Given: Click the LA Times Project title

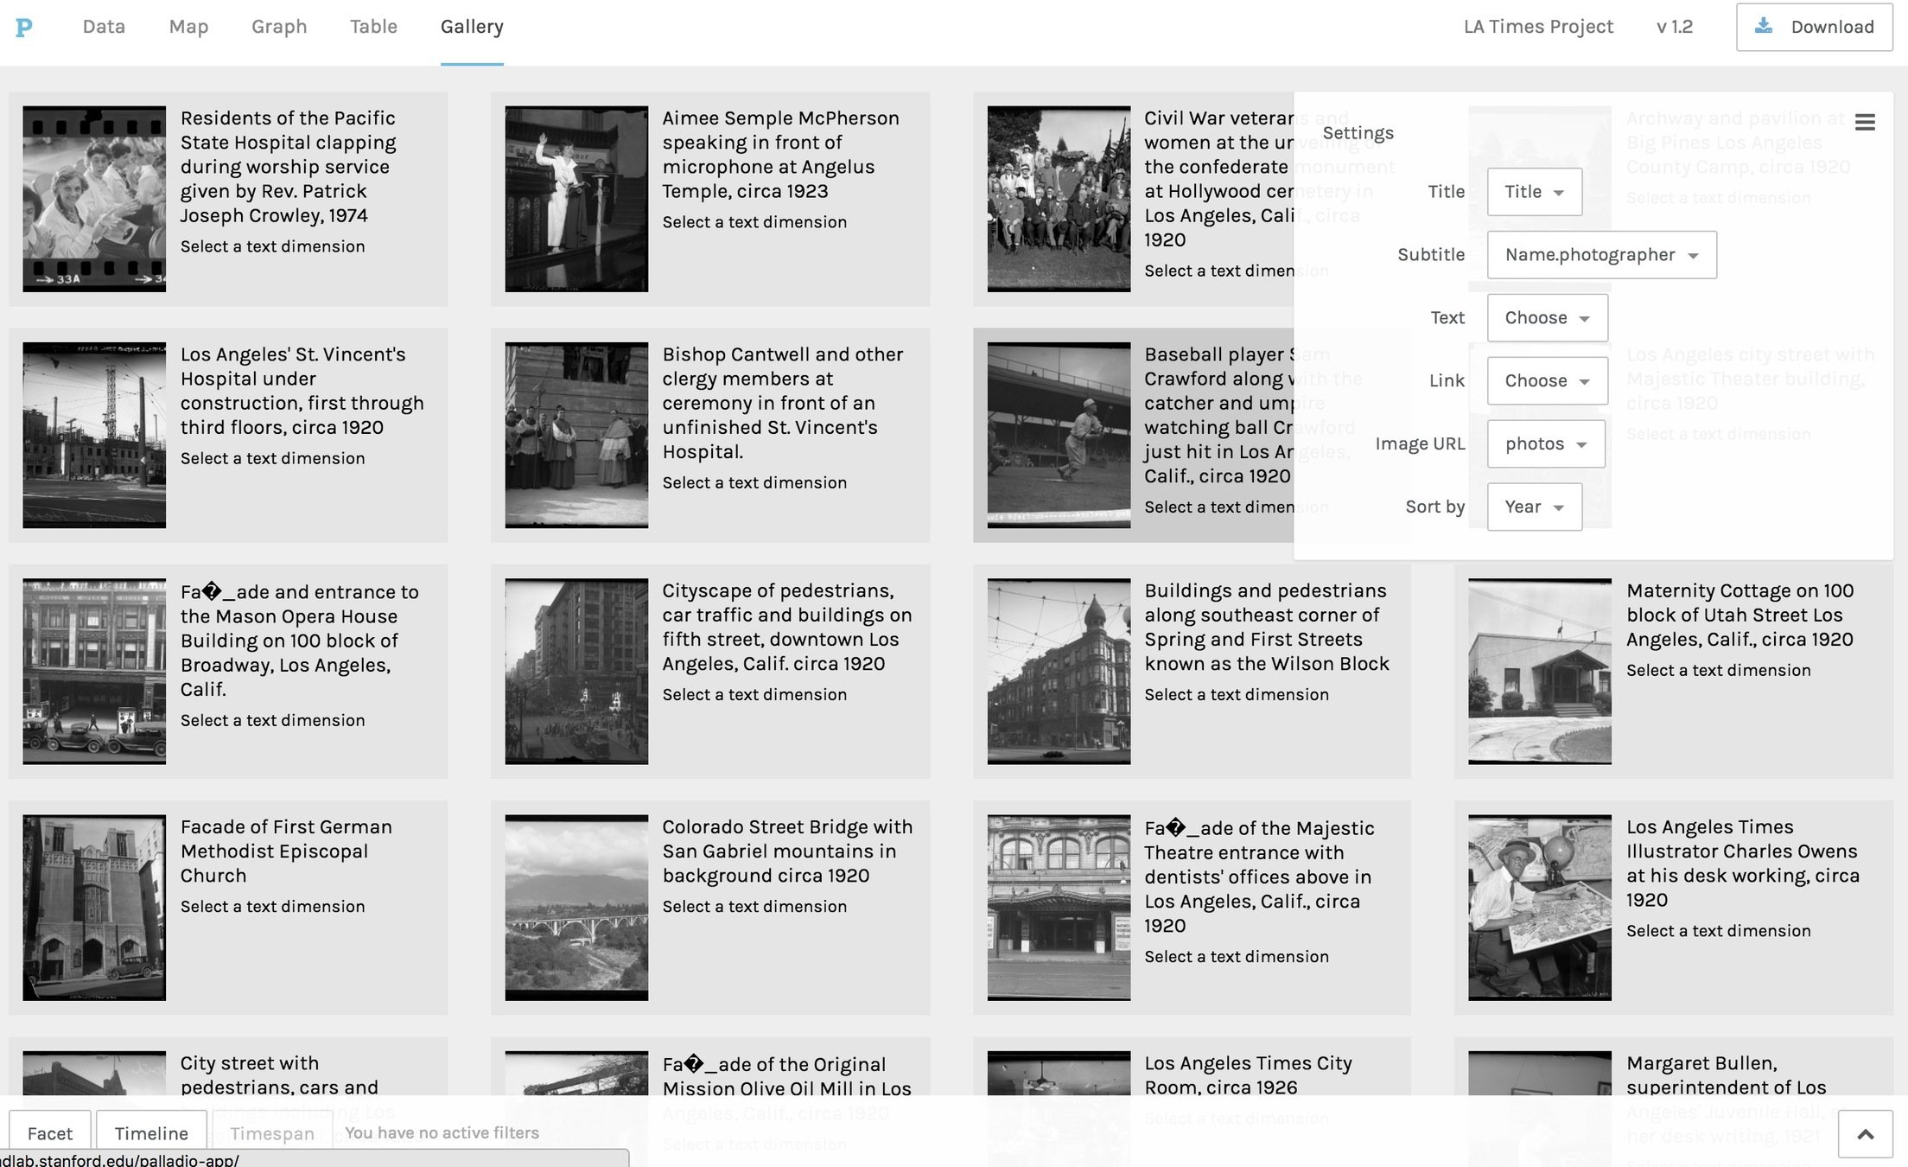Looking at the screenshot, I should click(x=1538, y=27).
